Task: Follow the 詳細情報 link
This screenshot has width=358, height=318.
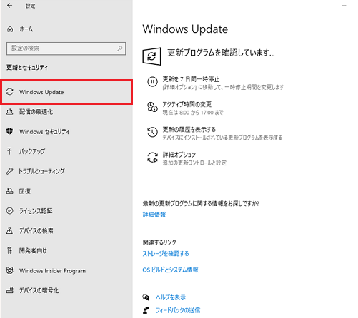Action: click(x=154, y=215)
